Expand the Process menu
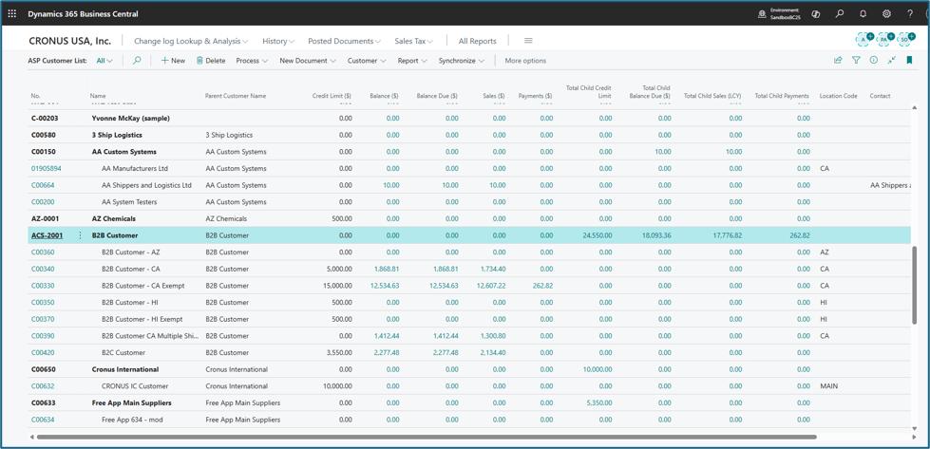The width and height of the screenshot is (930, 449). (252, 61)
